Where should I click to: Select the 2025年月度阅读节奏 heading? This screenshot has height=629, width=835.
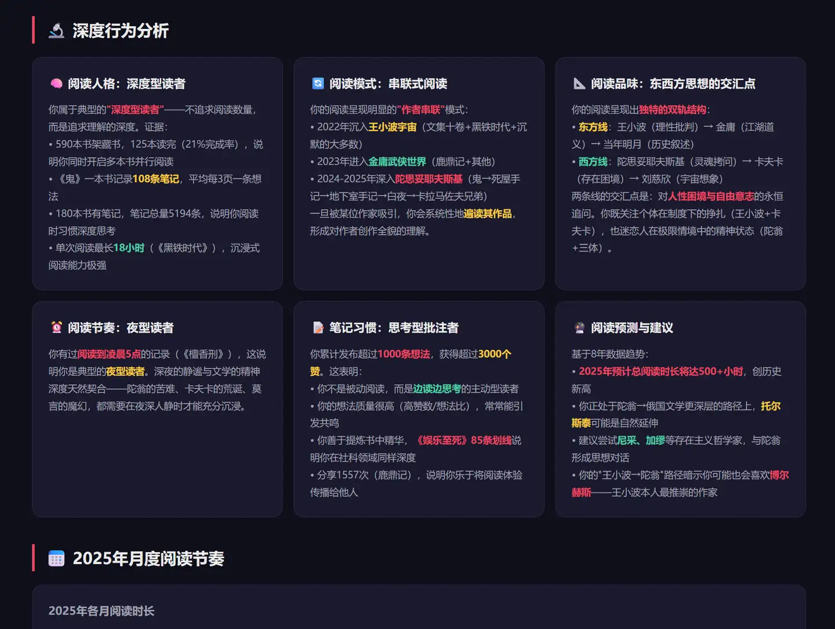(148, 558)
